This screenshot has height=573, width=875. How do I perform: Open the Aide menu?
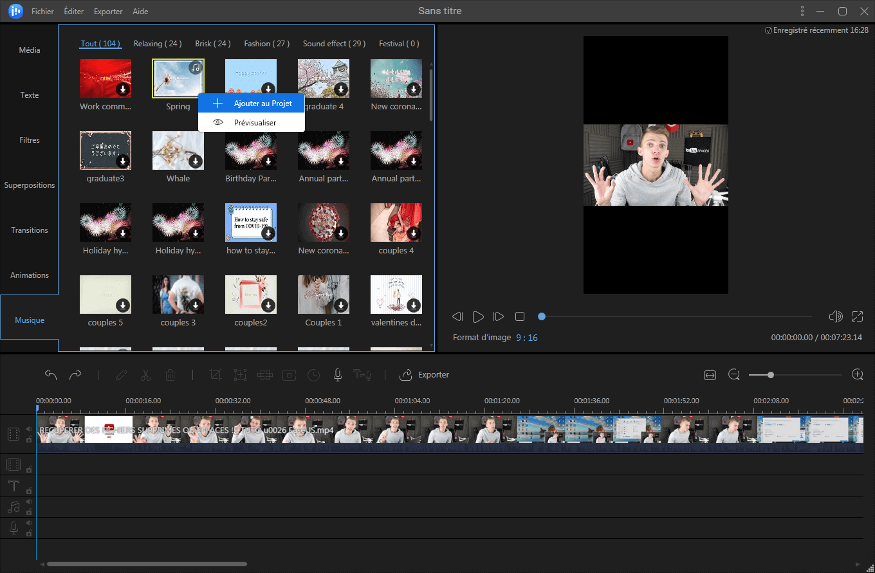tap(140, 12)
